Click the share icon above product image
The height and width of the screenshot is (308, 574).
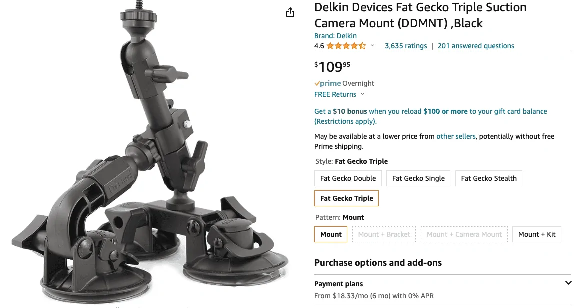tap(290, 13)
